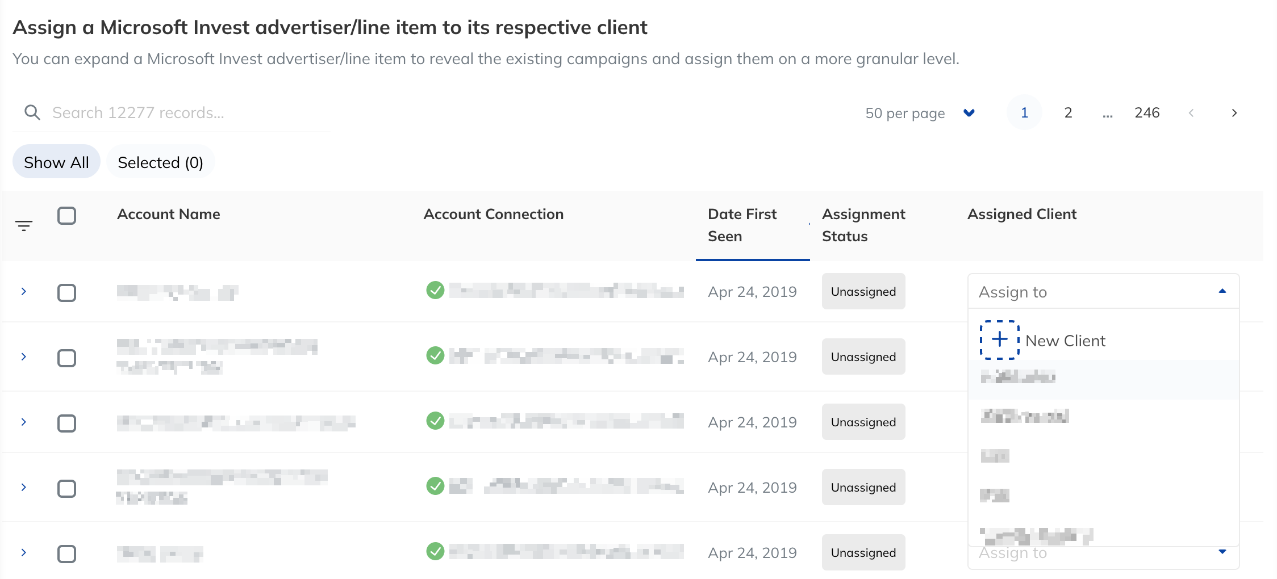Click the green connection checkmark in fifth row
1277x579 pixels.
pyautogui.click(x=435, y=551)
